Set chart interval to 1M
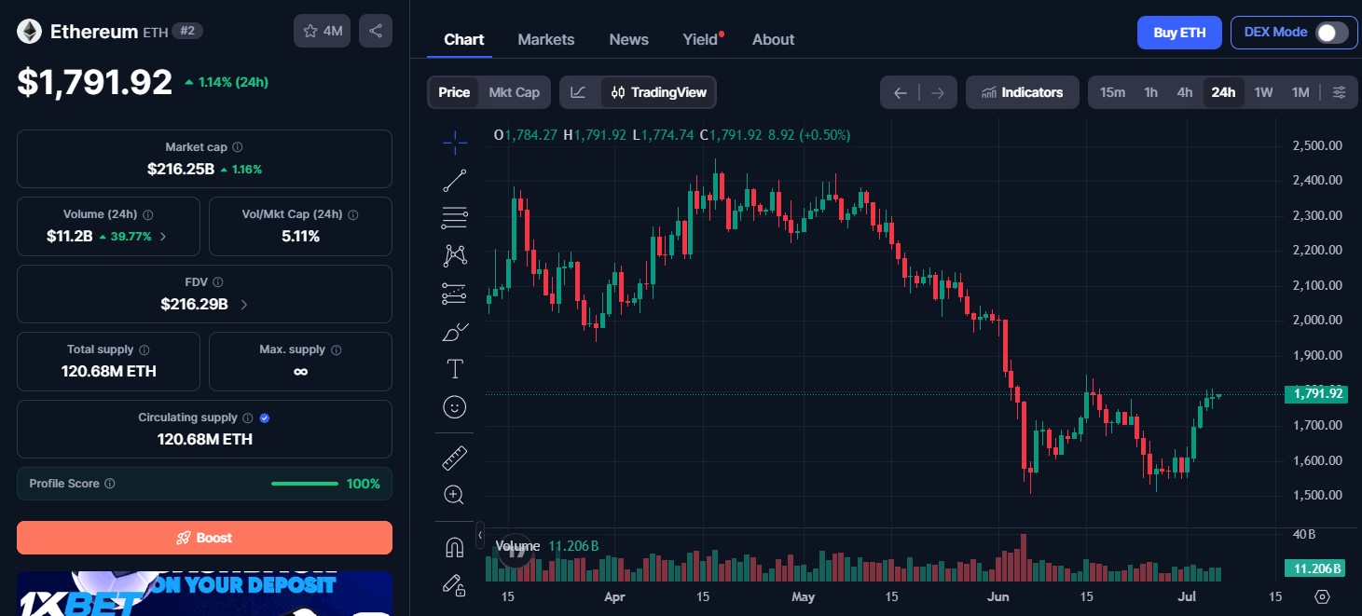The width and height of the screenshot is (1362, 616). click(1300, 92)
